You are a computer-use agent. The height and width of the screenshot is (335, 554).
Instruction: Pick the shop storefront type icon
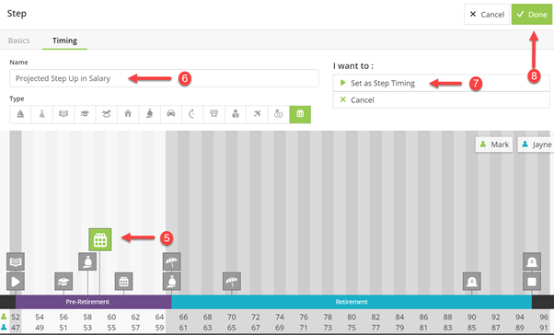(x=214, y=114)
